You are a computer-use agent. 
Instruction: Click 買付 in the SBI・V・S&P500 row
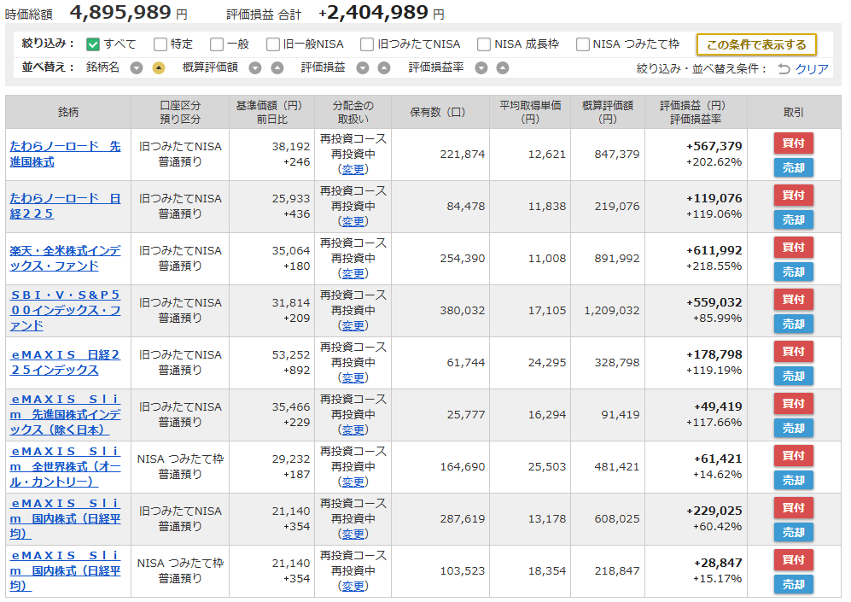tap(794, 300)
